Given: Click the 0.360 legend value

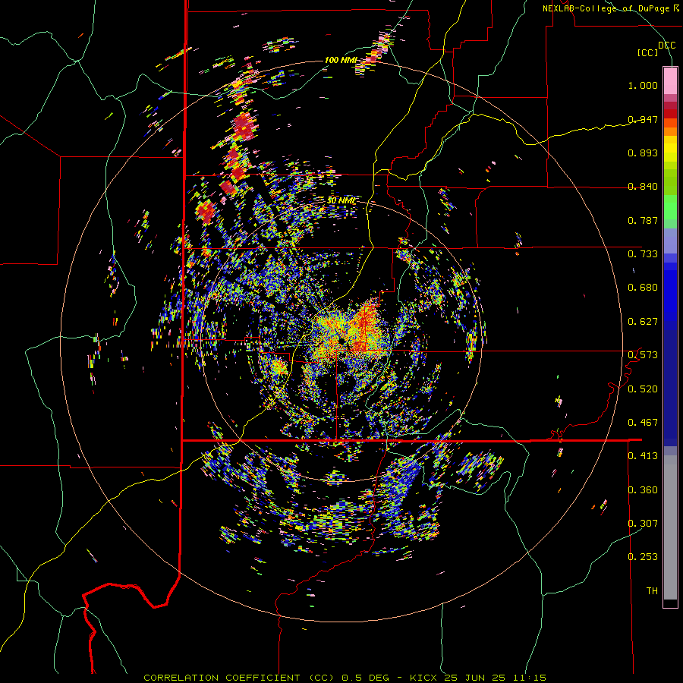Looking at the screenshot, I should tap(643, 490).
